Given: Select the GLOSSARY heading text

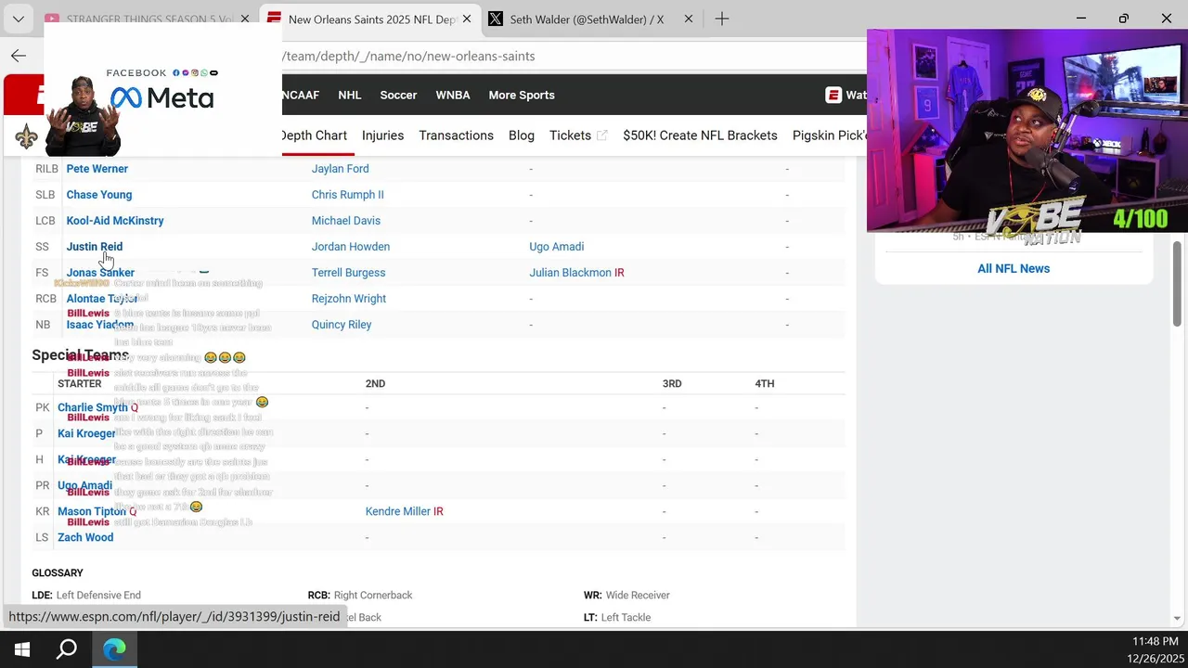Looking at the screenshot, I should (x=58, y=572).
